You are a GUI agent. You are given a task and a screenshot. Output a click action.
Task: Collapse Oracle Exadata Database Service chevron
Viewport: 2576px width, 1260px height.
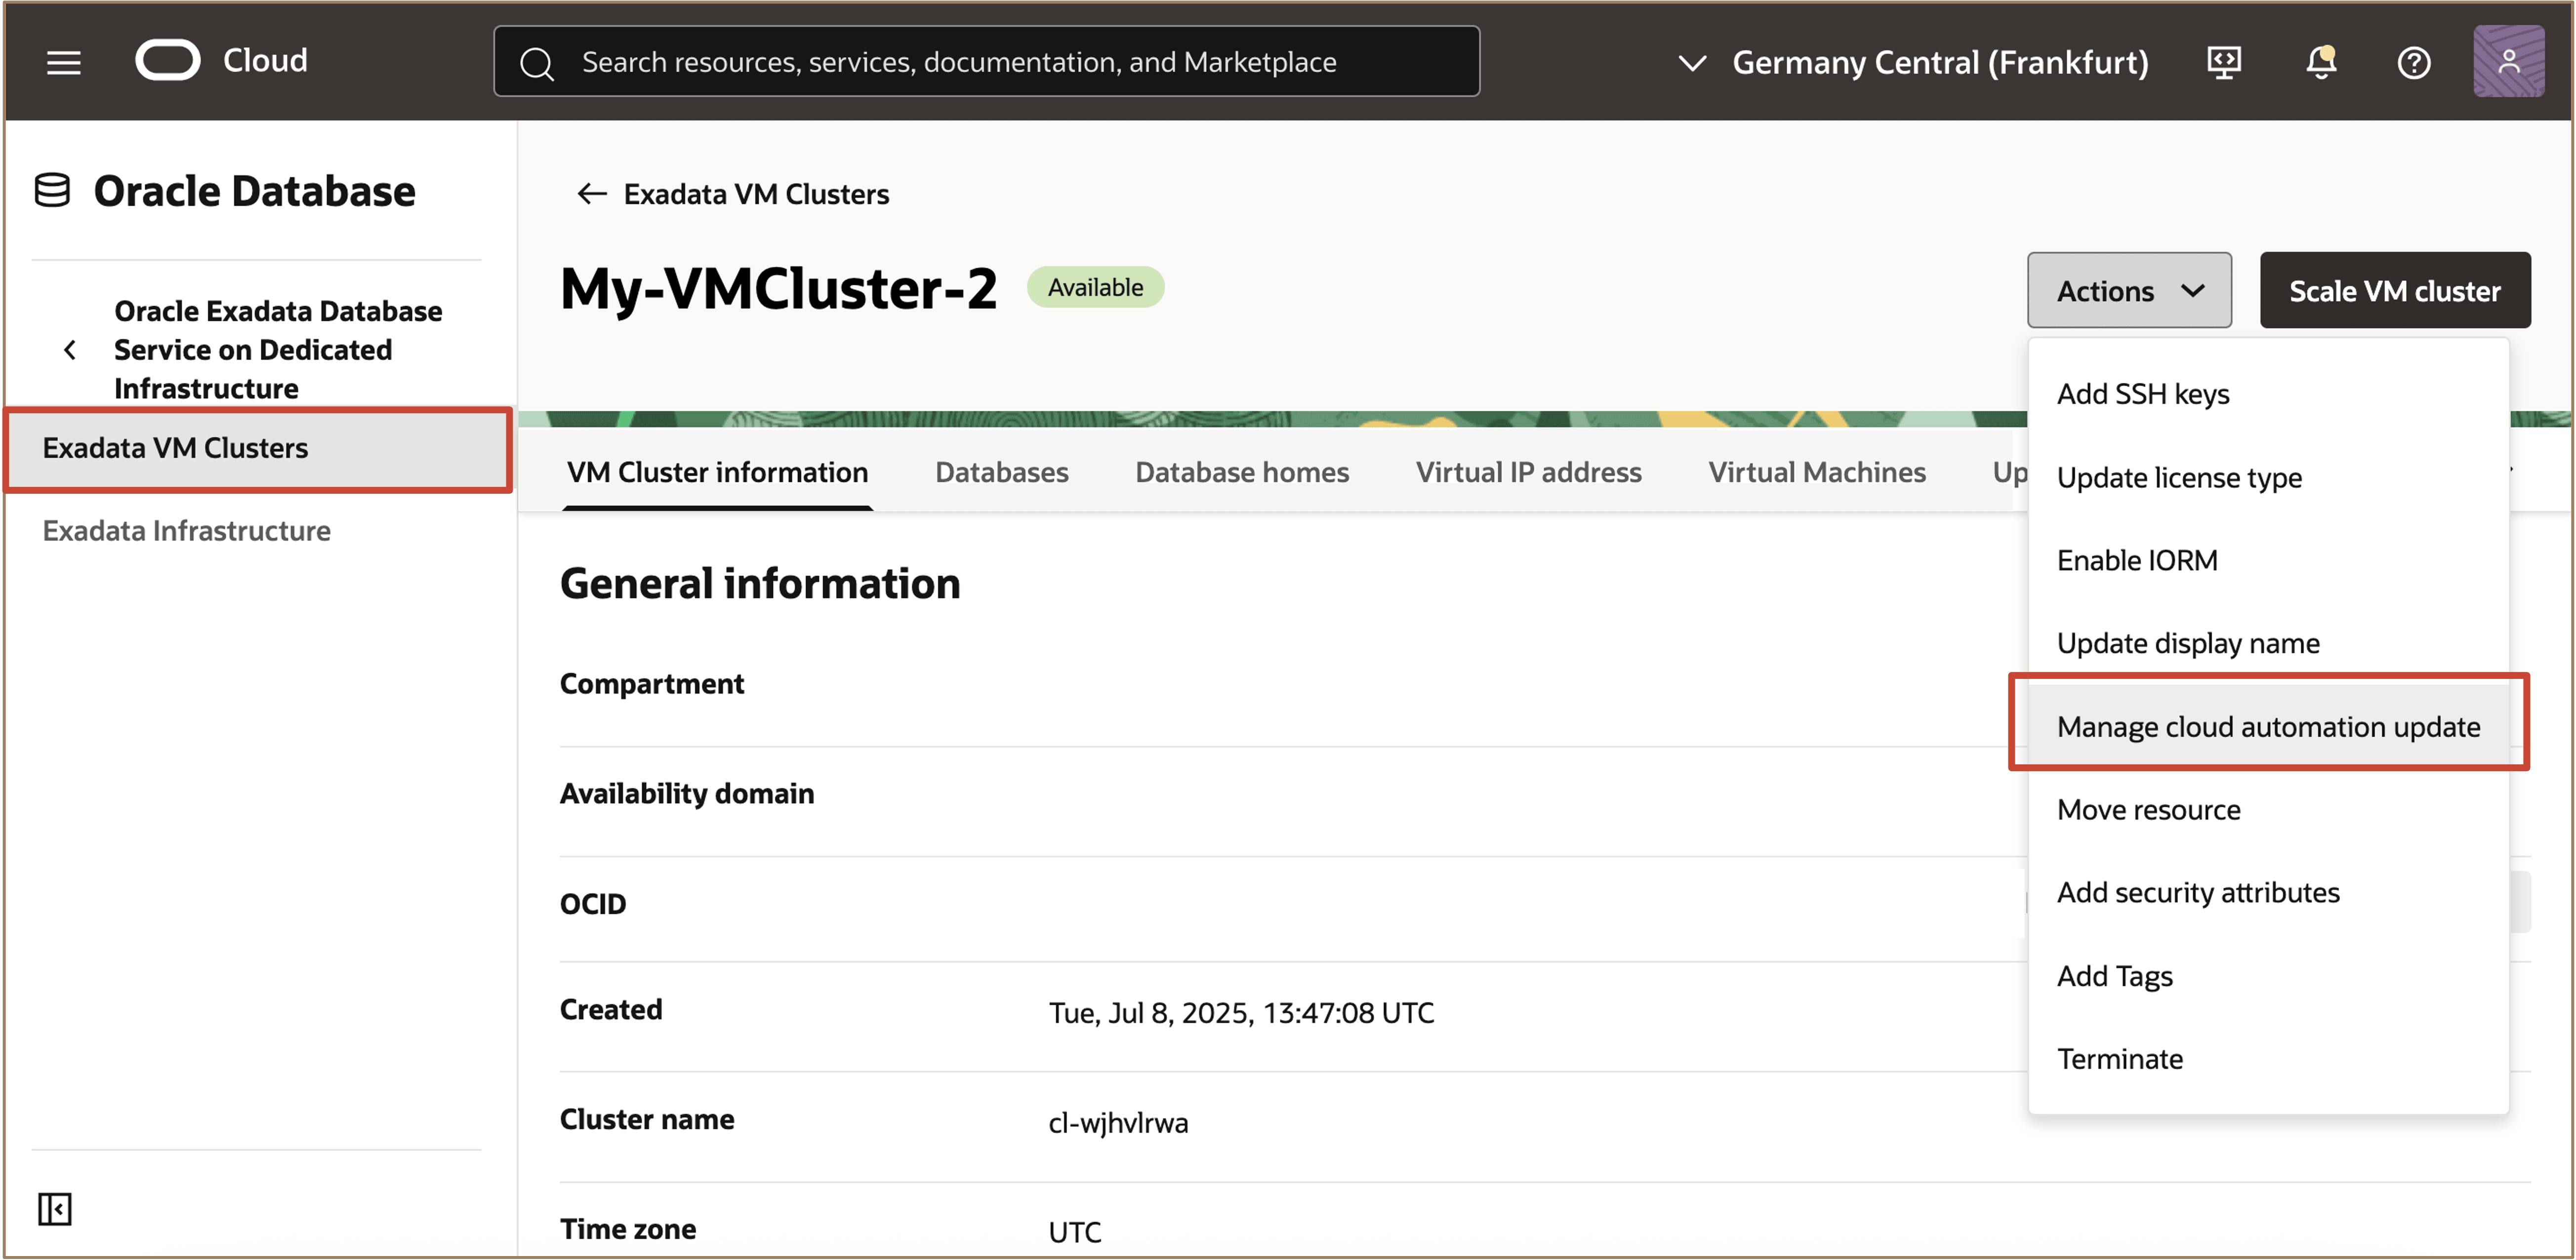tap(70, 350)
